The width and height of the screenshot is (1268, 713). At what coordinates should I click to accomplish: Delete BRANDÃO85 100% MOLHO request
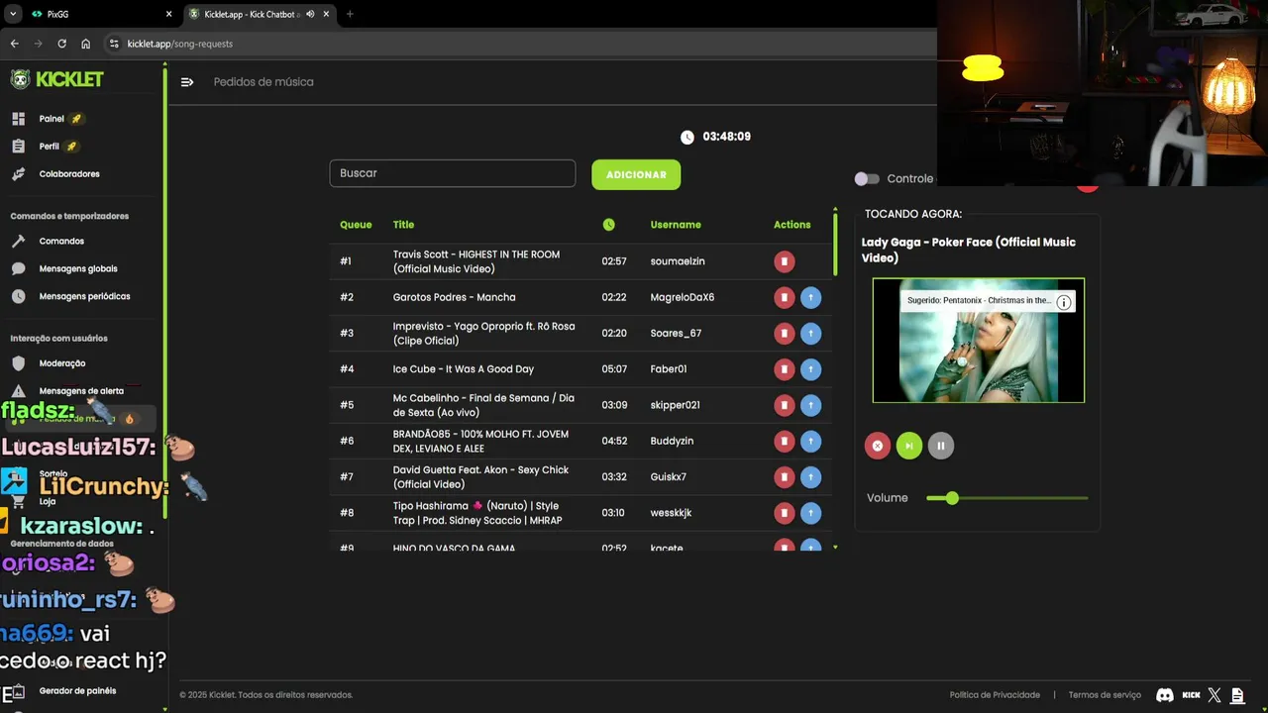click(784, 441)
